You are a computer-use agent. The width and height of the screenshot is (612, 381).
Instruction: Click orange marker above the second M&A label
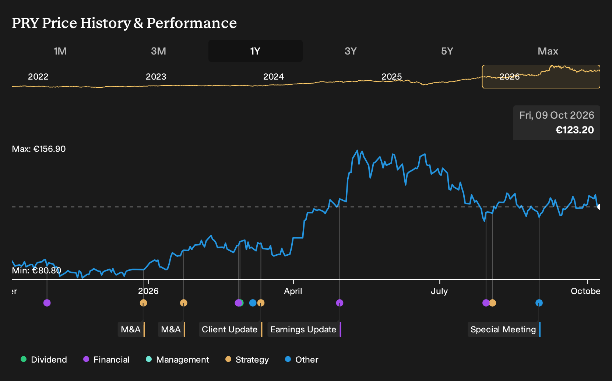184,303
